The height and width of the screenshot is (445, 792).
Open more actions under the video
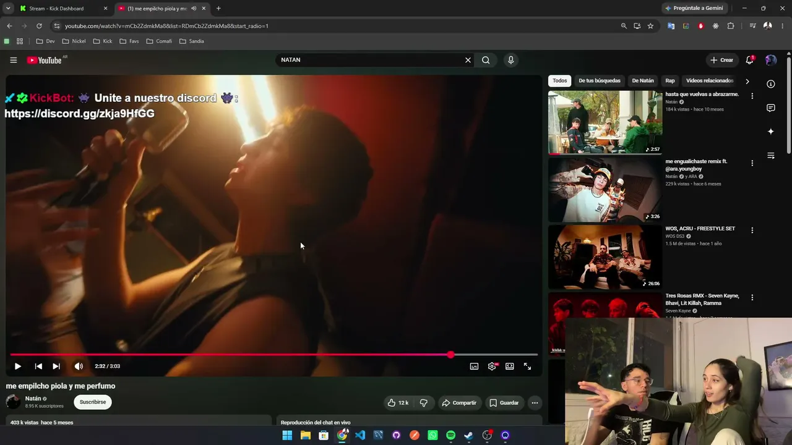pyautogui.click(x=535, y=402)
